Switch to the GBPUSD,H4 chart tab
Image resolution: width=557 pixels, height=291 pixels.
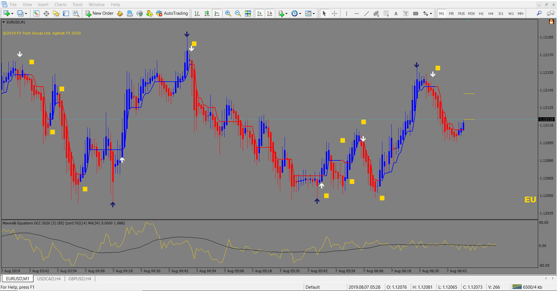(x=79, y=279)
